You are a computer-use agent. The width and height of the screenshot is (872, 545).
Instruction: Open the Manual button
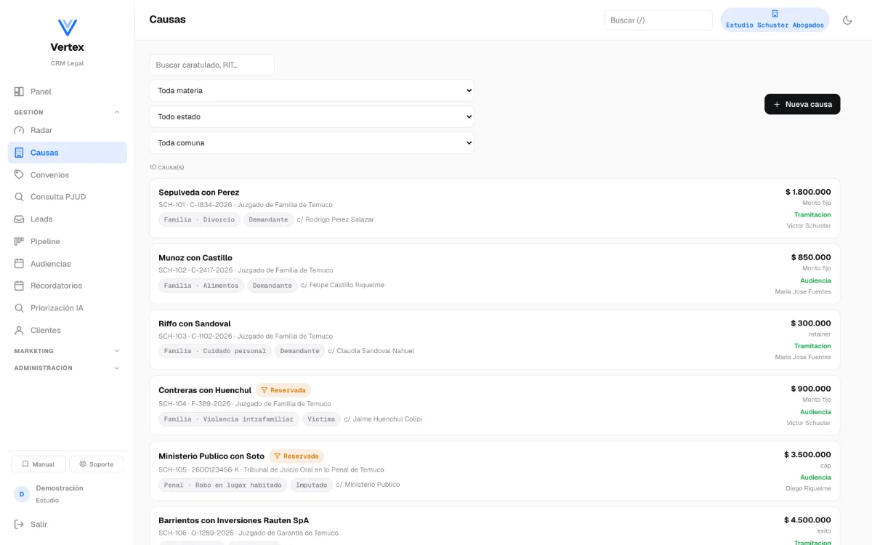pyautogui.click(x=39, y=464)
